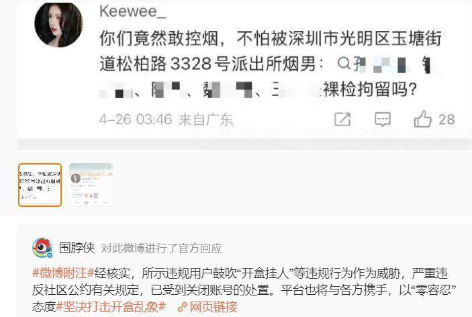Click the post text starting 你们竟然敢控烟
472x317 pixels.
271,64
